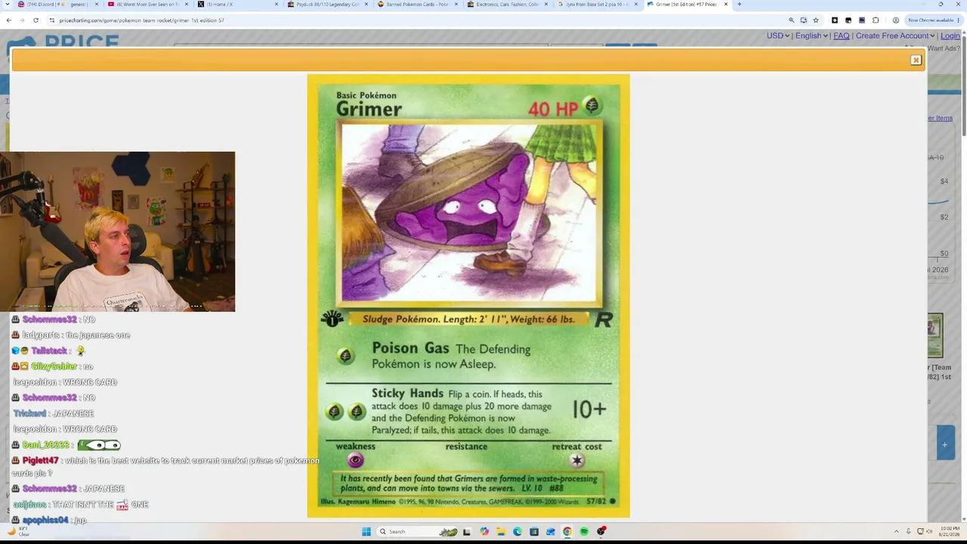967x544 pixels.
Task: Switch to the Banned Pokemon Cards tab
Action: pos(416,5)
